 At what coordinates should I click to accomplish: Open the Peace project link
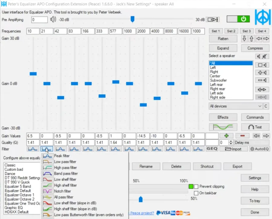142,213
